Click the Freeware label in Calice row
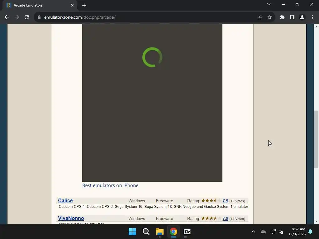Viewport: 319px width, 239px height. tap(164, 201)
